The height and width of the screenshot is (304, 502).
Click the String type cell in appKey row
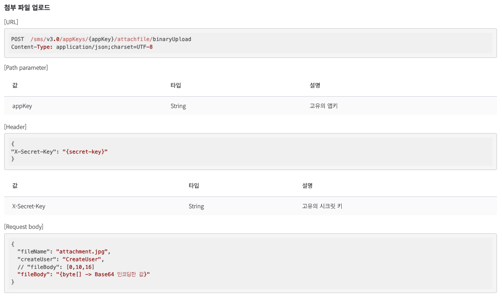pyautogui.click(x=178, y=106)
